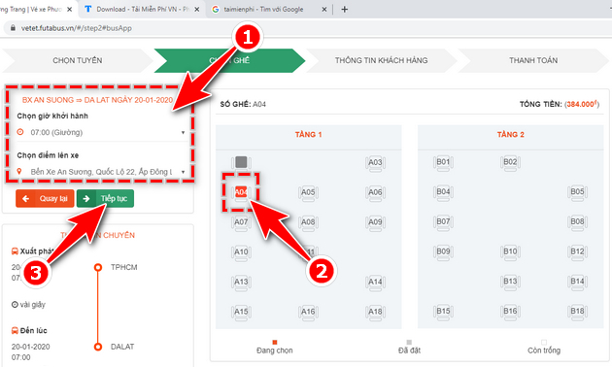Click the Đang chọn orange legend swatch
Viewport: 612px width, 367px height.
click(x=275, y=343)
